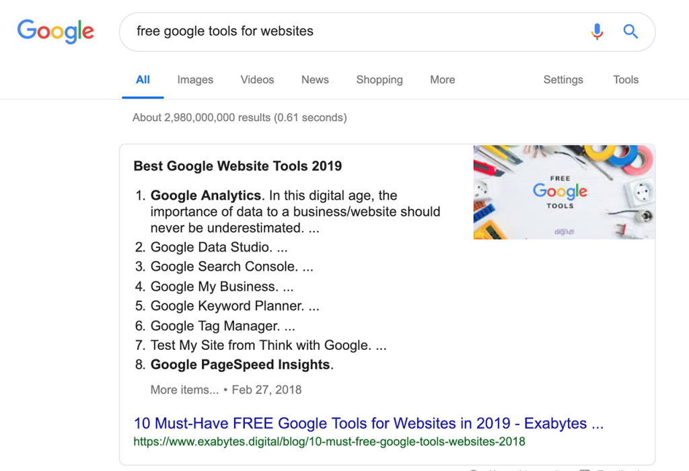Click the magnifying glass search icon
The height and width of the screenshot is (471, 689).
[630, 32]
